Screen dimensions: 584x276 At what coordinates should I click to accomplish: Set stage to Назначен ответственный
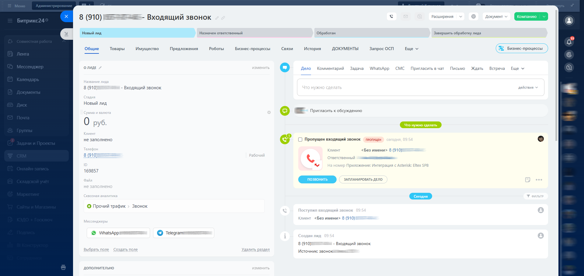pyautogui.click(x=254, y=33)
